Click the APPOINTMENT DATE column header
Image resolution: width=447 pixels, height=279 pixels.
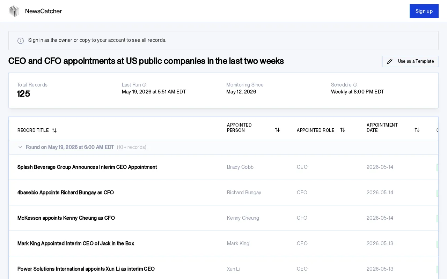[x=382, y=128]
